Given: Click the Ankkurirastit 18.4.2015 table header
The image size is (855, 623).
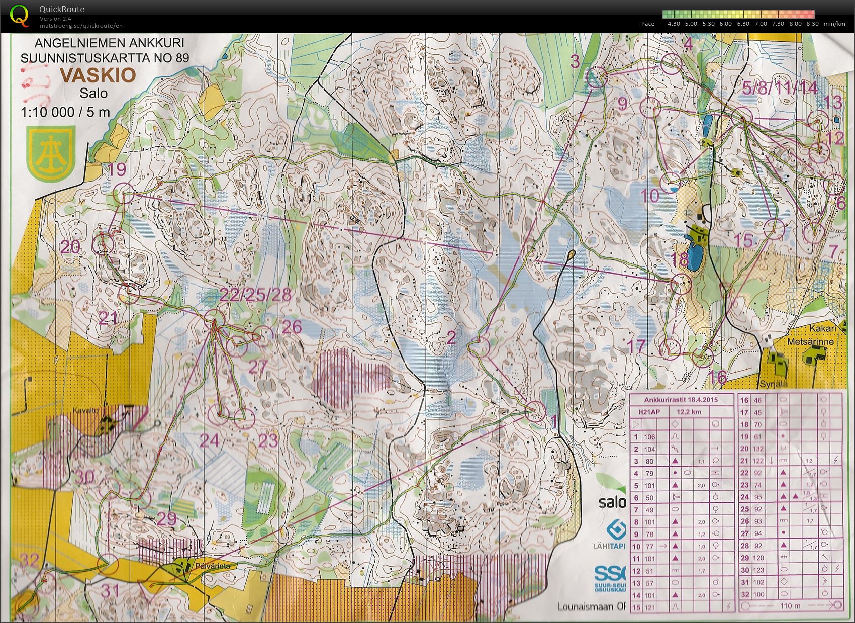Looking at the screenshot, I should [681, 400].
